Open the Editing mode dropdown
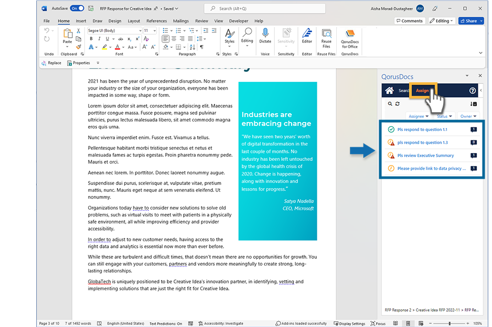This screenshot has width=492, height=327. point(442,20)
